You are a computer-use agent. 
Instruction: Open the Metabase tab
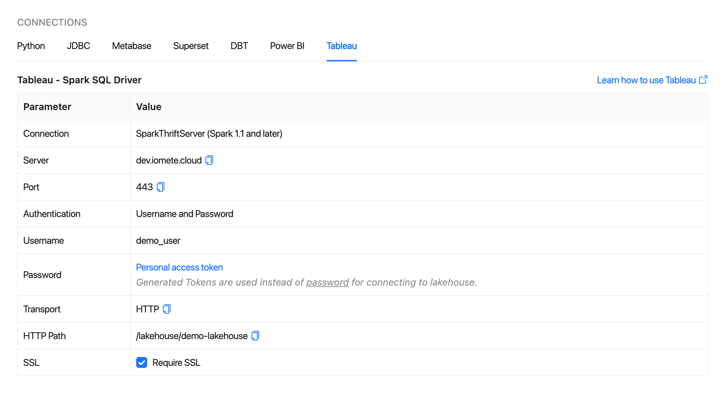pyautogui.click(x=132, y=46)
